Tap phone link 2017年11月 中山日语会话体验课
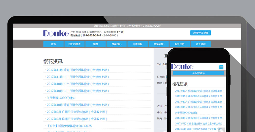The image size is (255, 132). tap(199, 96)
